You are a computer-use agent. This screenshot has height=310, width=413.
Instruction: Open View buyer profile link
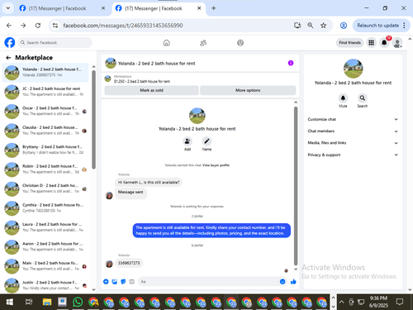coord(216,165)
